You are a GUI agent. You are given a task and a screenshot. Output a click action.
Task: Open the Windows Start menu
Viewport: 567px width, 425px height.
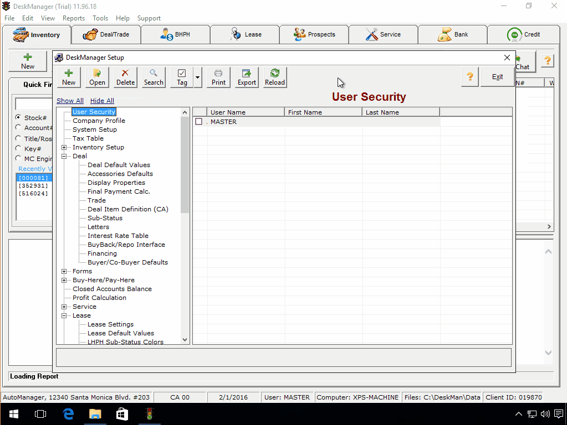coord(14,414)
